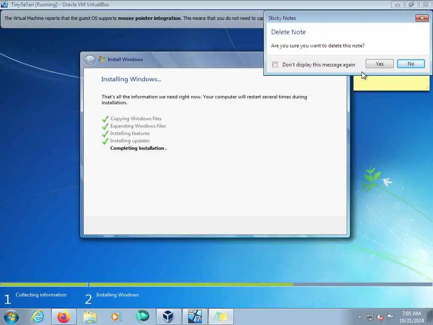Click No in Delete Note dialog
The width and height of the screenshot is (433, 325).
point(411,64)
